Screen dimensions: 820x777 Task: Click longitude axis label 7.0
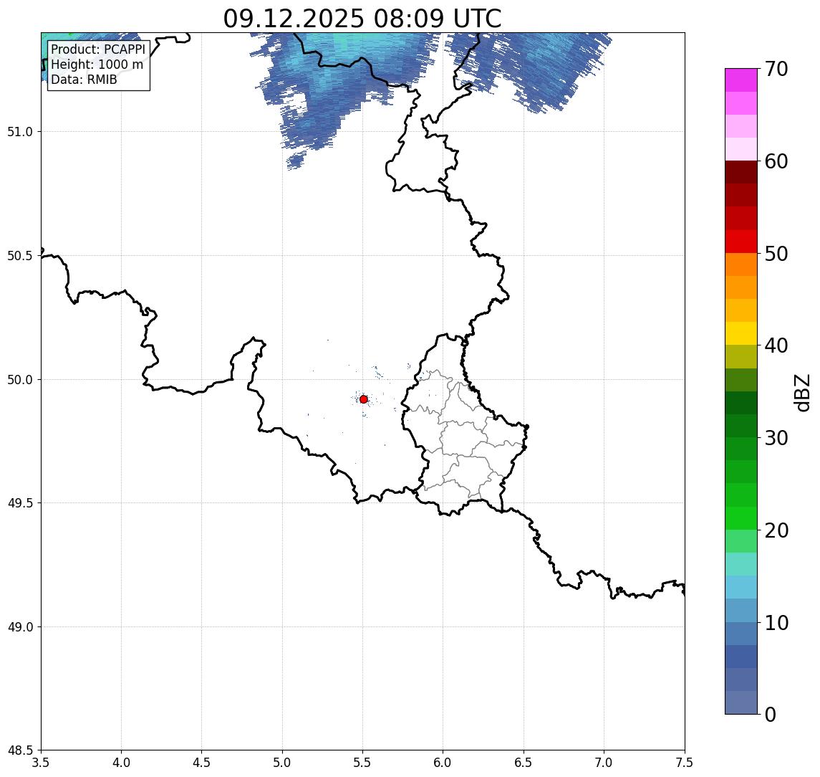coord(604,763)
